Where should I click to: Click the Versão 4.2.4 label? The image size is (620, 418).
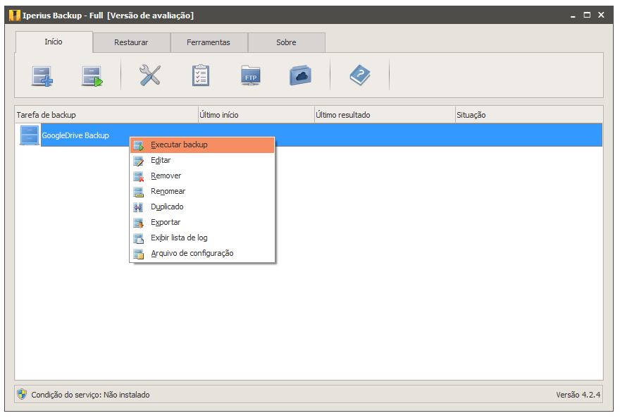578,395
